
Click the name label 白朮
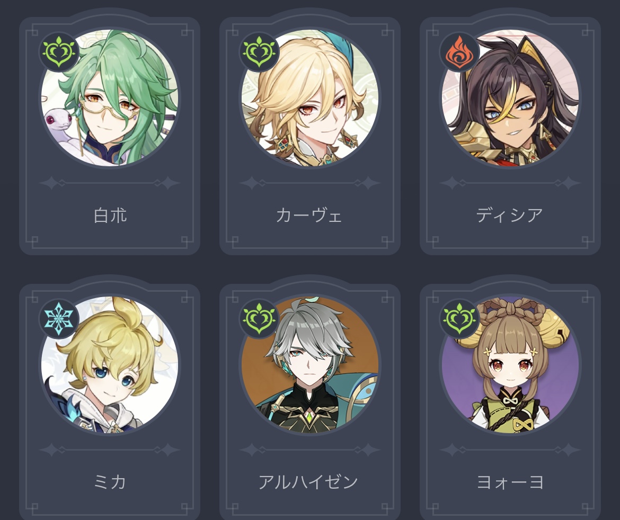[110, 216]
